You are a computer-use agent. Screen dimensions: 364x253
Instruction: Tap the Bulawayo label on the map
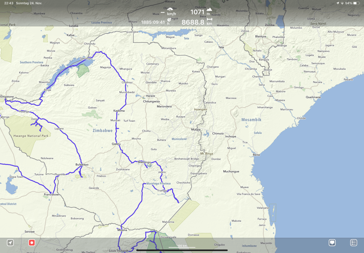82,165
